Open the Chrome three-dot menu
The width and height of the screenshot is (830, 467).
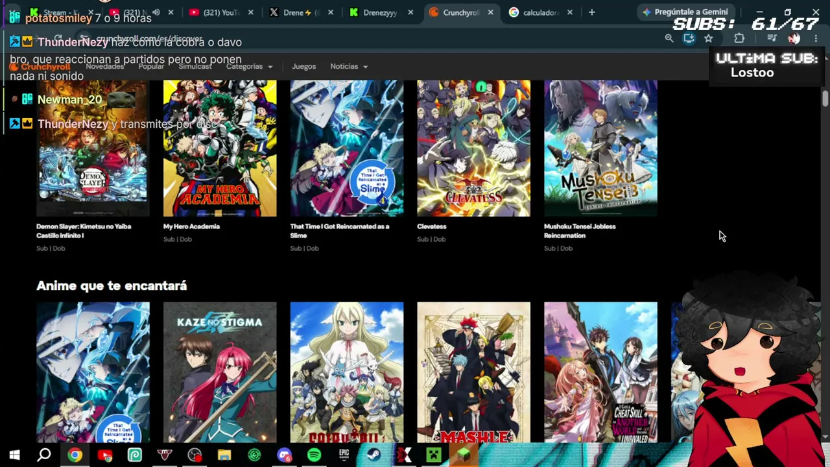click(816, 39)
